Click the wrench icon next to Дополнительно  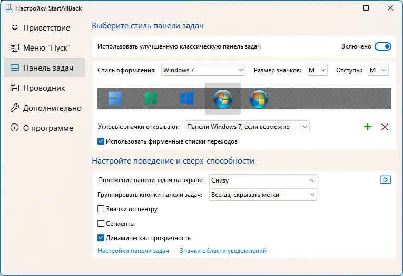click(x=15, y=108)
